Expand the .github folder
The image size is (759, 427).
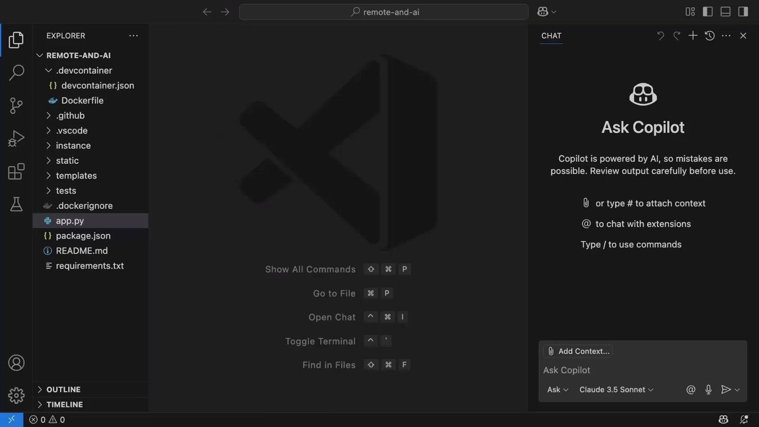coord(49,116)
